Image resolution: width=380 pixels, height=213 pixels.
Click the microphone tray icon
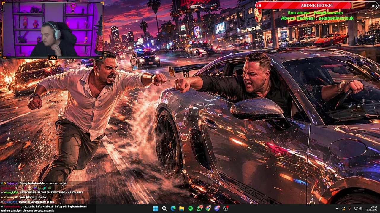(349, 209)
